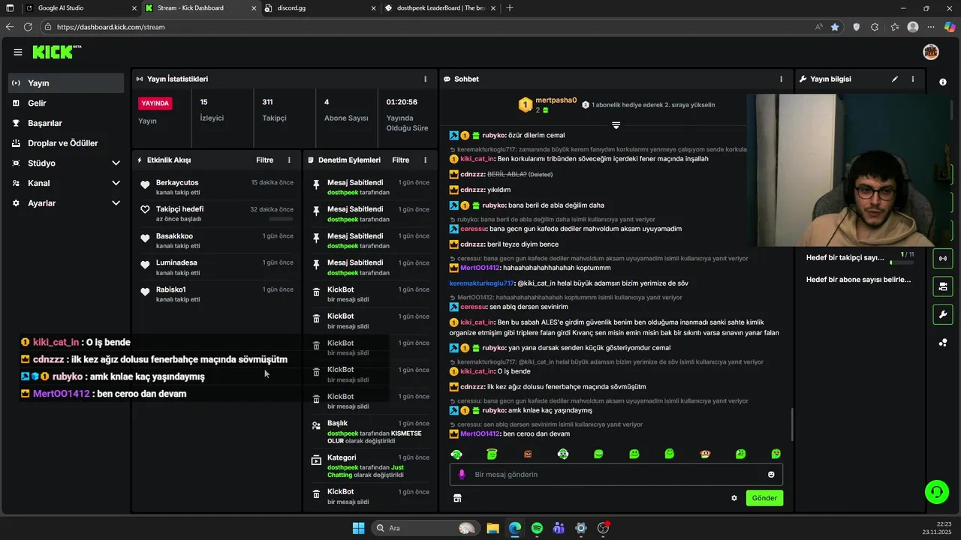Click the Kick logo
The image size is (961, 540).
[56, 52]
